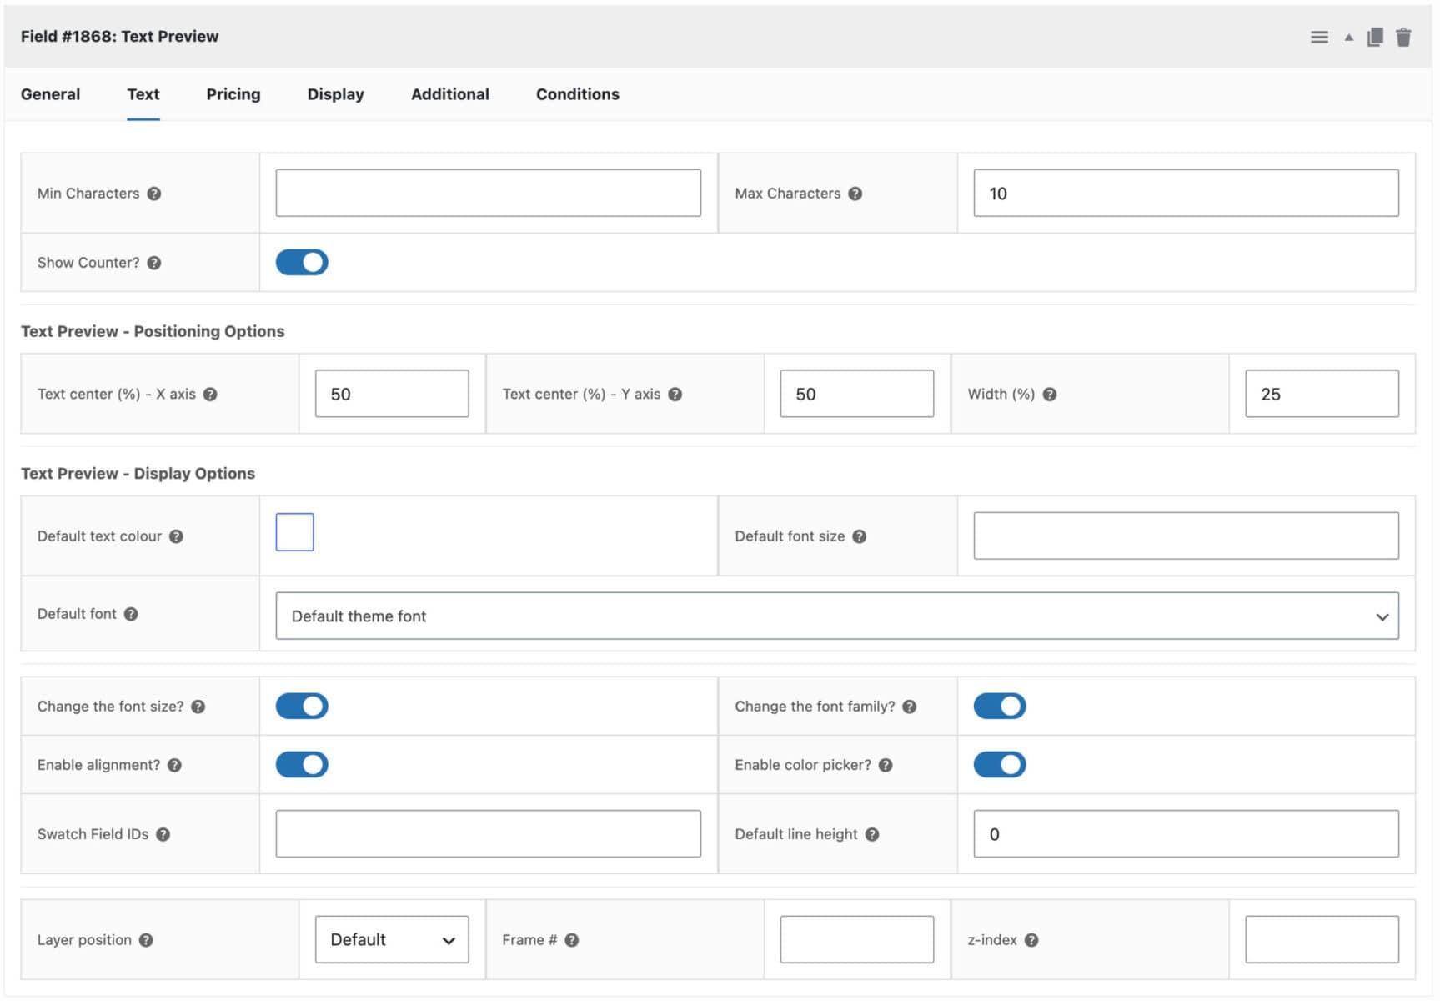Click help icon beside Default line height

click(872, 834)
